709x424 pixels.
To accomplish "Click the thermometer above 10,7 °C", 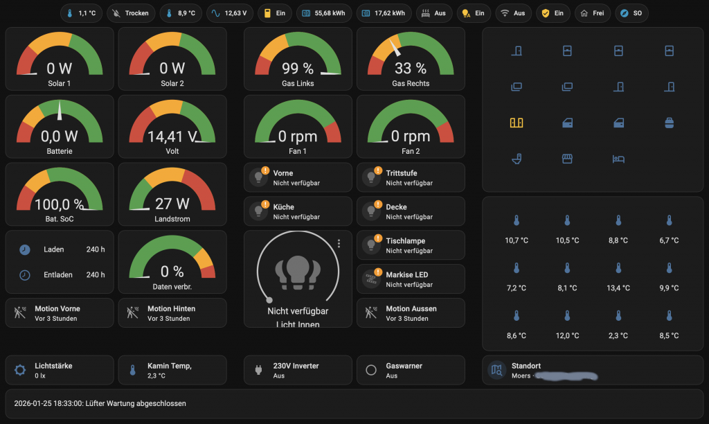I will pos(517,220).
